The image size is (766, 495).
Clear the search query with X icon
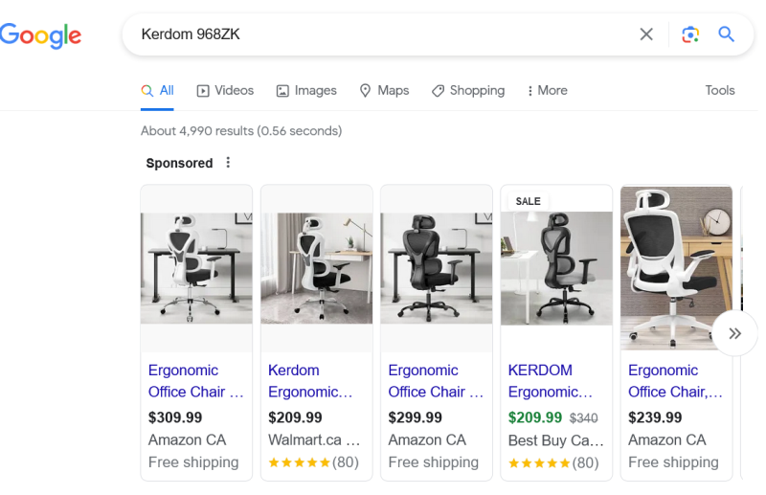pyautogui.click(x=645, y=34)
